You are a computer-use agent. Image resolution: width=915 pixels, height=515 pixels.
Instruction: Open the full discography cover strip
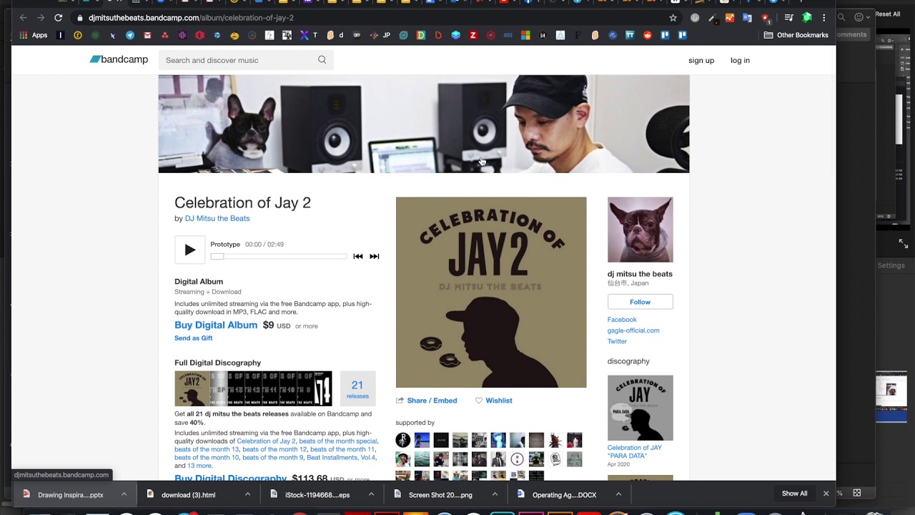(x=253, y=388)
